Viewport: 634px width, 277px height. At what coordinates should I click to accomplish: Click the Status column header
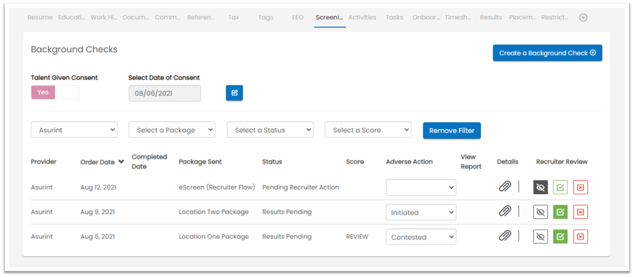tap(272, 161)
